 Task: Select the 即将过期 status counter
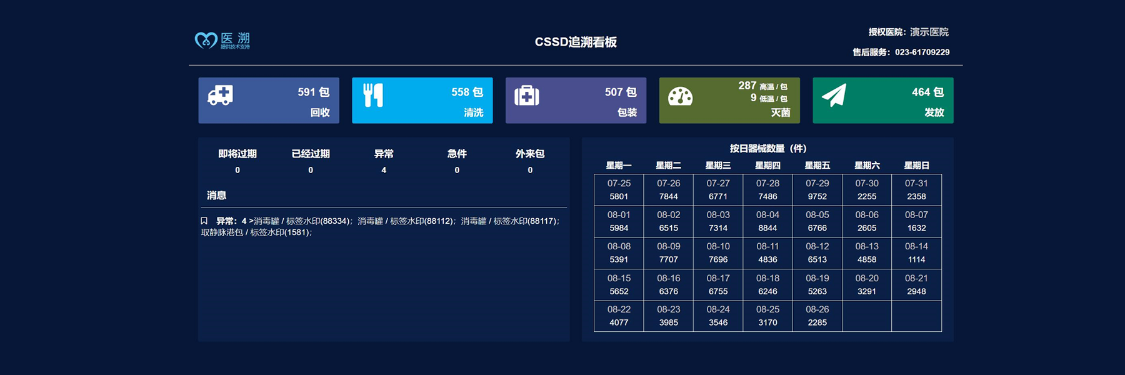(237, 161)
